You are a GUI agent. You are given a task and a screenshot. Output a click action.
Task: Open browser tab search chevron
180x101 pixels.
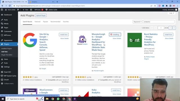click(162, 2)
